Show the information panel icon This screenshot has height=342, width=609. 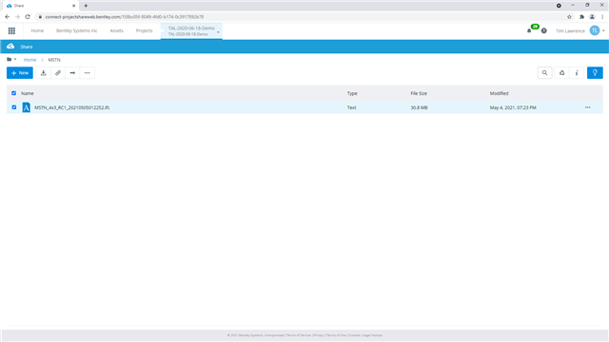[x=577, y=73]
